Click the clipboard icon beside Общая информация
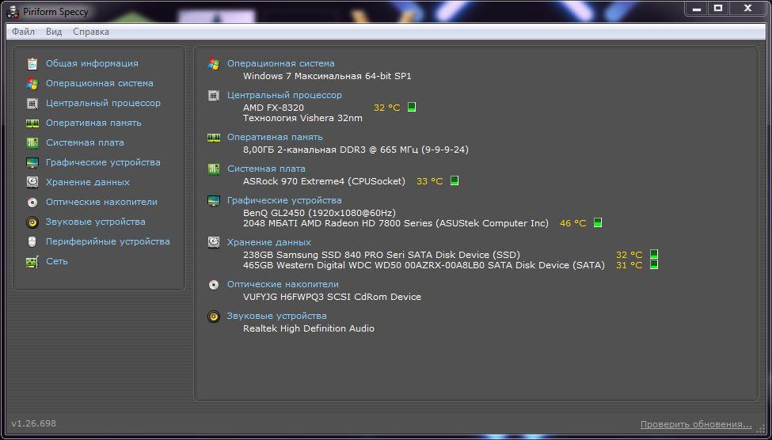772x440 pixels. (32, 63)
